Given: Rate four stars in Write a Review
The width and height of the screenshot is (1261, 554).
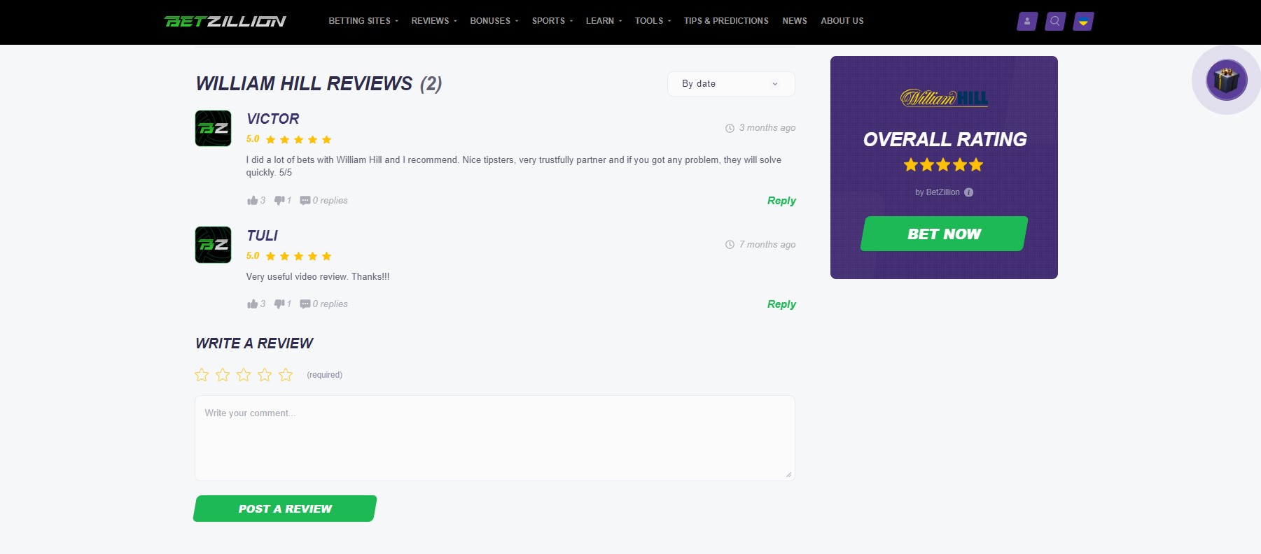Looking at the screenshot, I should click(265, 375).
